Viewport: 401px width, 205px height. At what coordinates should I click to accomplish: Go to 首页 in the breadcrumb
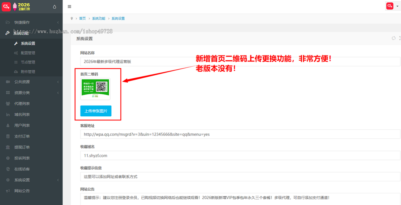[x=82, y=18]
